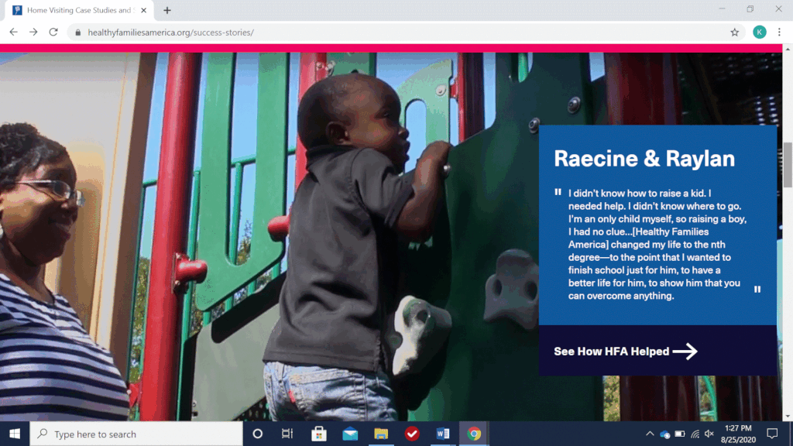This screenshot has width=793, height=446.
Task: Refresh the success-stories page
Action: [x=53, y=32]
